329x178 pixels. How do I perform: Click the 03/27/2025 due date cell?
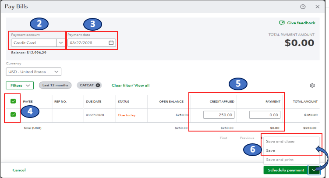point(95,115)
